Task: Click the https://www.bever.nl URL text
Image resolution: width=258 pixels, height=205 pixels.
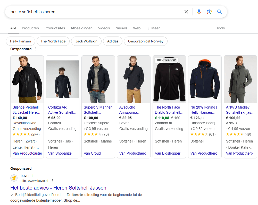Action: point(34,181)
